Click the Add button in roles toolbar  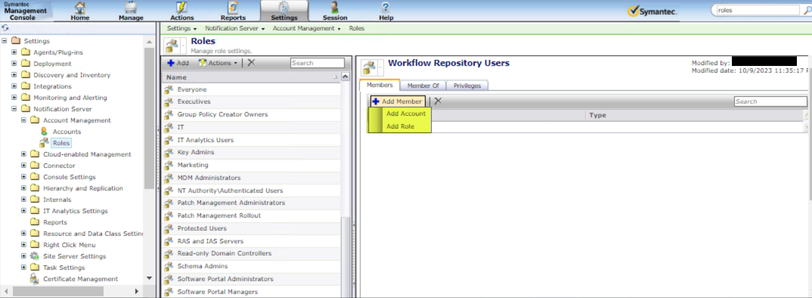[x=178, y=63]
